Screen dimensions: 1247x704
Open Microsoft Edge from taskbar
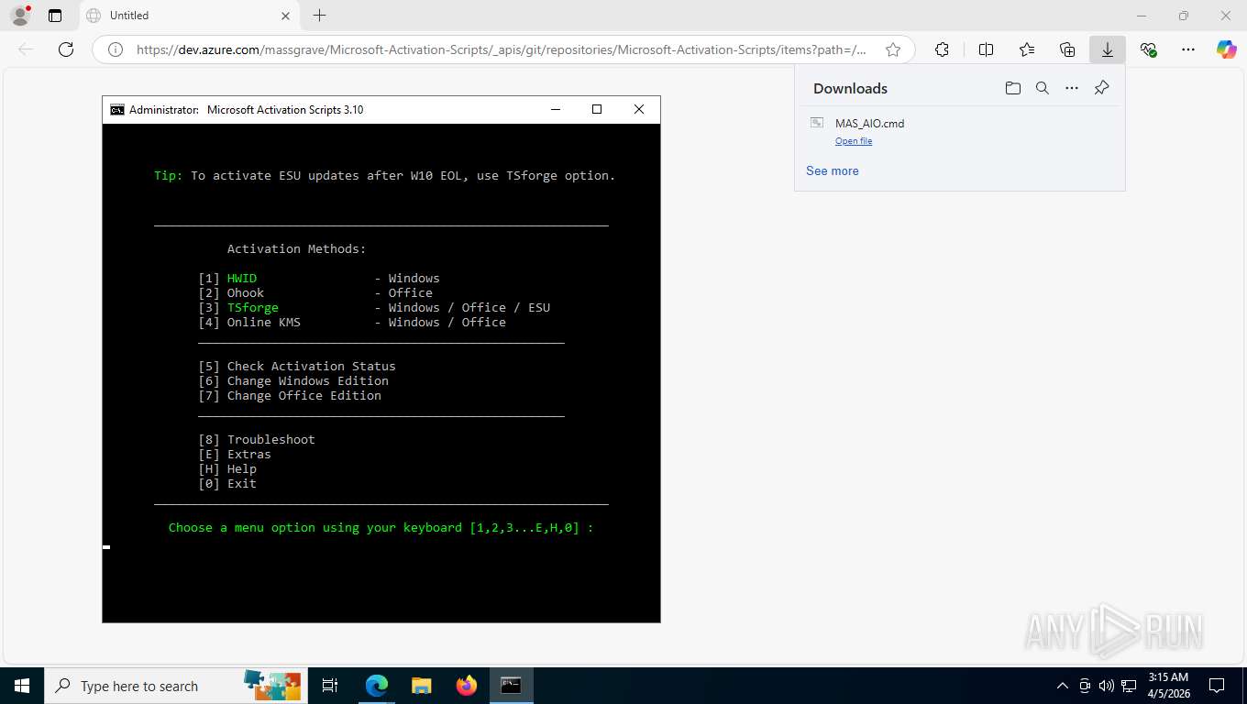[377, 686]
